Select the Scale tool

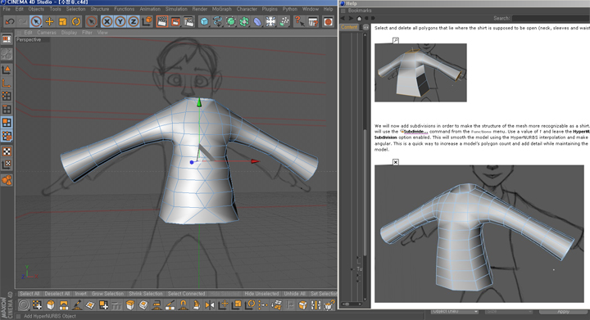point(62,21)
